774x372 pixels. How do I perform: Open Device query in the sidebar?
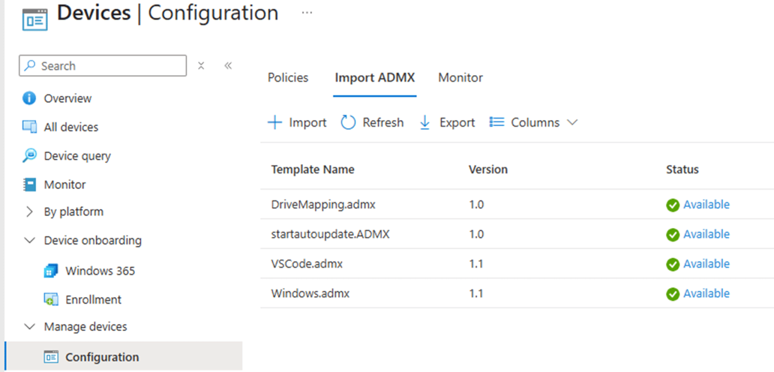tap(77, 156)
